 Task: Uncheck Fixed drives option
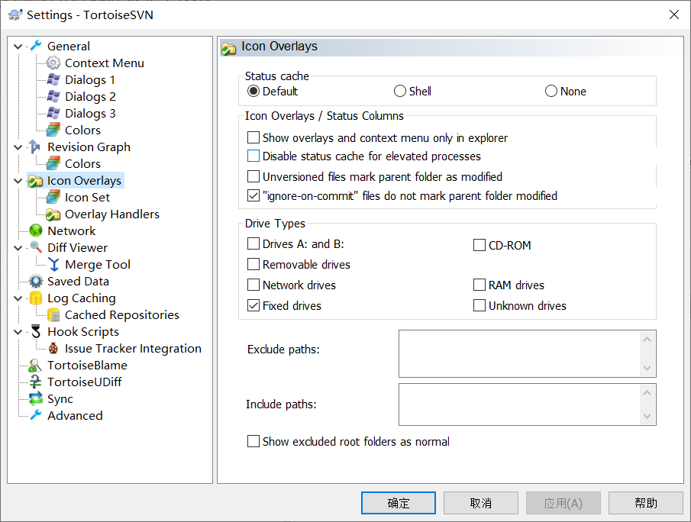[x=253, y=305]
